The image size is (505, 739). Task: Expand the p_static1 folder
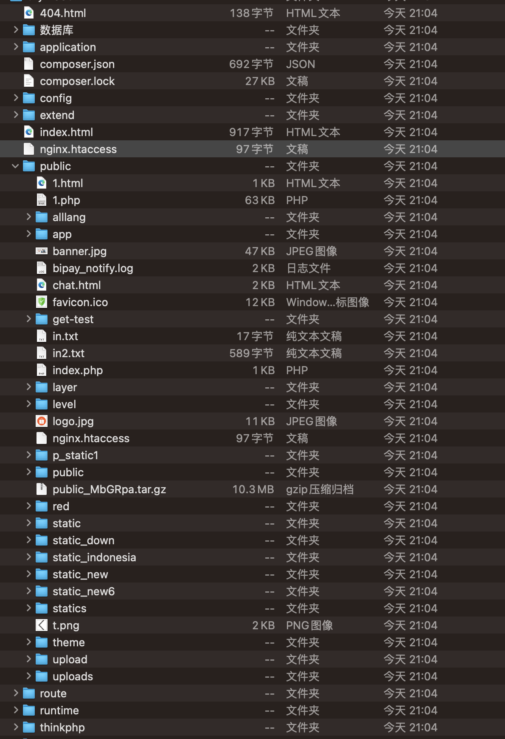[28, 455]
